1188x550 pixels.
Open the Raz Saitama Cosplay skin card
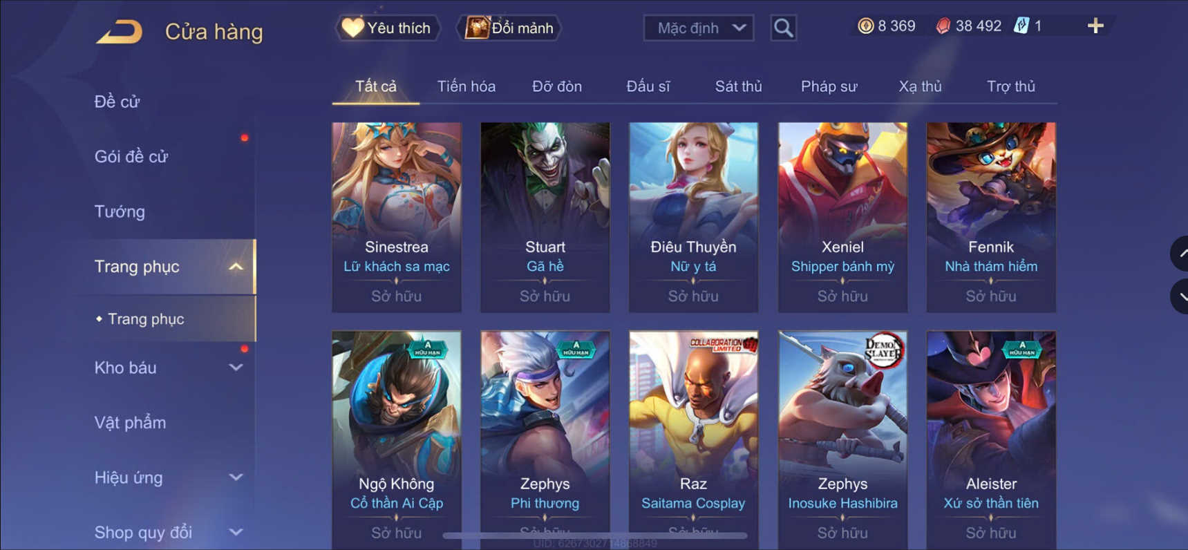(693, 440)
